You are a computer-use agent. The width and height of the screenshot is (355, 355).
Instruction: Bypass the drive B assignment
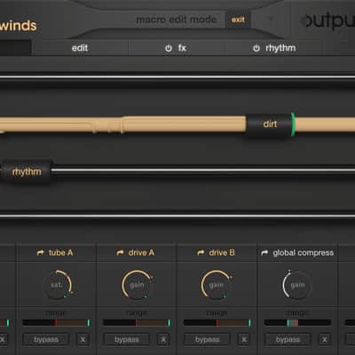pos(207,340)
